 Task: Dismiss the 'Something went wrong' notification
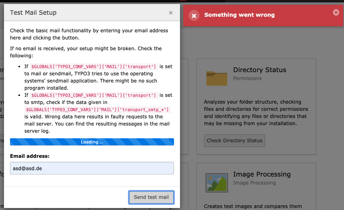click(x=336, y=12)
